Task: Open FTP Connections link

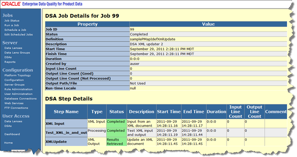Action: point(16,108)
